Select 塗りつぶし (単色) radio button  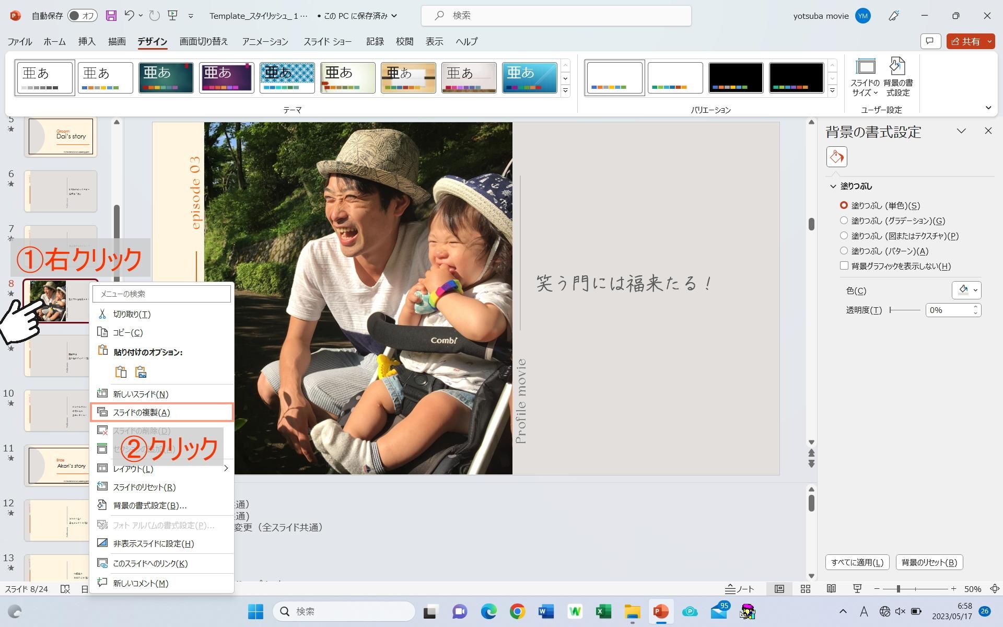844,205
